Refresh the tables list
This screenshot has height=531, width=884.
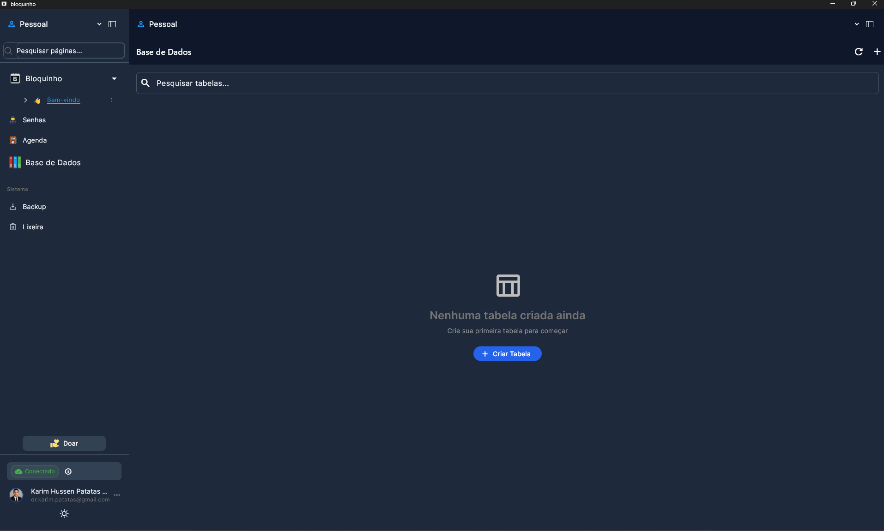859,52
